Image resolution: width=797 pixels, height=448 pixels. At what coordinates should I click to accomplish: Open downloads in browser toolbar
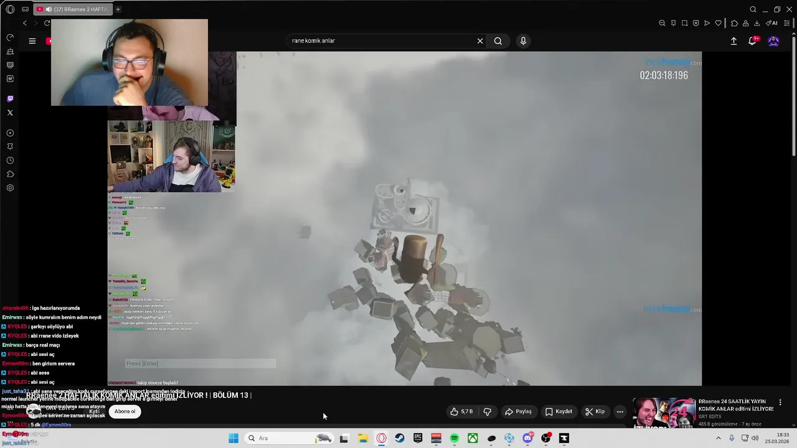757,23
